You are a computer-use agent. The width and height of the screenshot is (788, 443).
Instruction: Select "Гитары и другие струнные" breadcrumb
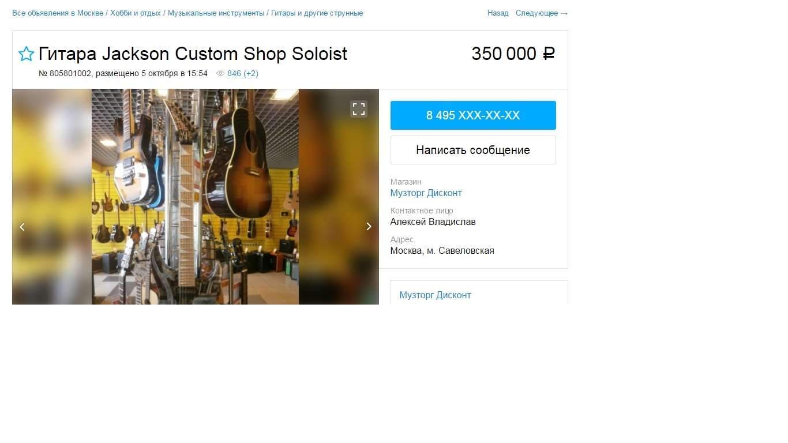click(x=317, y=13)
